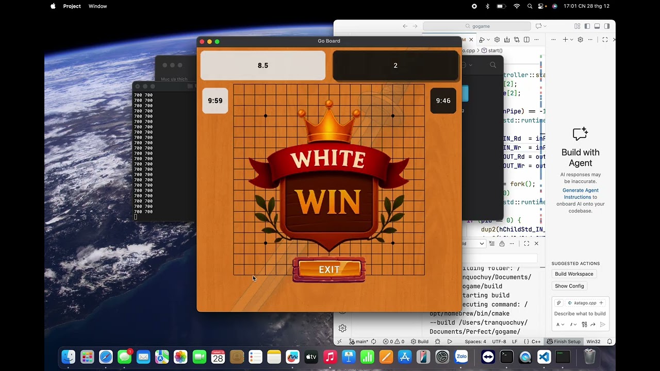Click the Run/Debug play icon in editor toolbar

click(x=482, y=40)
